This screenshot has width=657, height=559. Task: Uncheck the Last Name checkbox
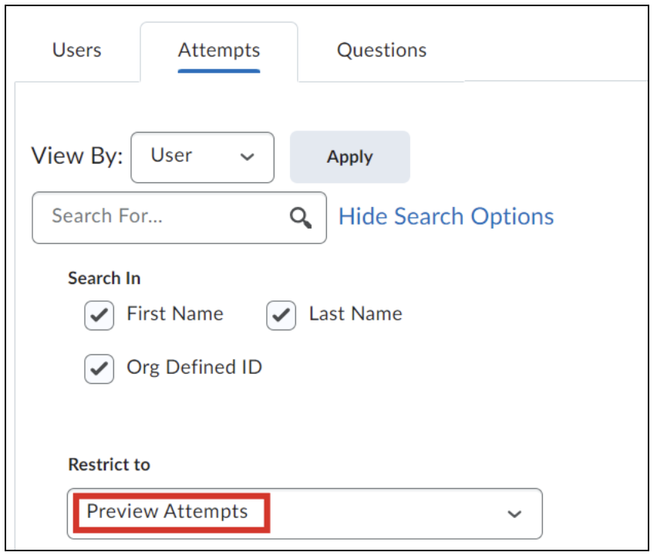tap(281, 315)
